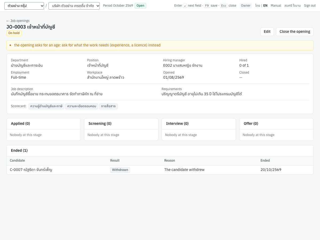The image size is (320, 240).
Task: Click Period October 2569 text
Action: pyautogui.click(x=118, y=6)
